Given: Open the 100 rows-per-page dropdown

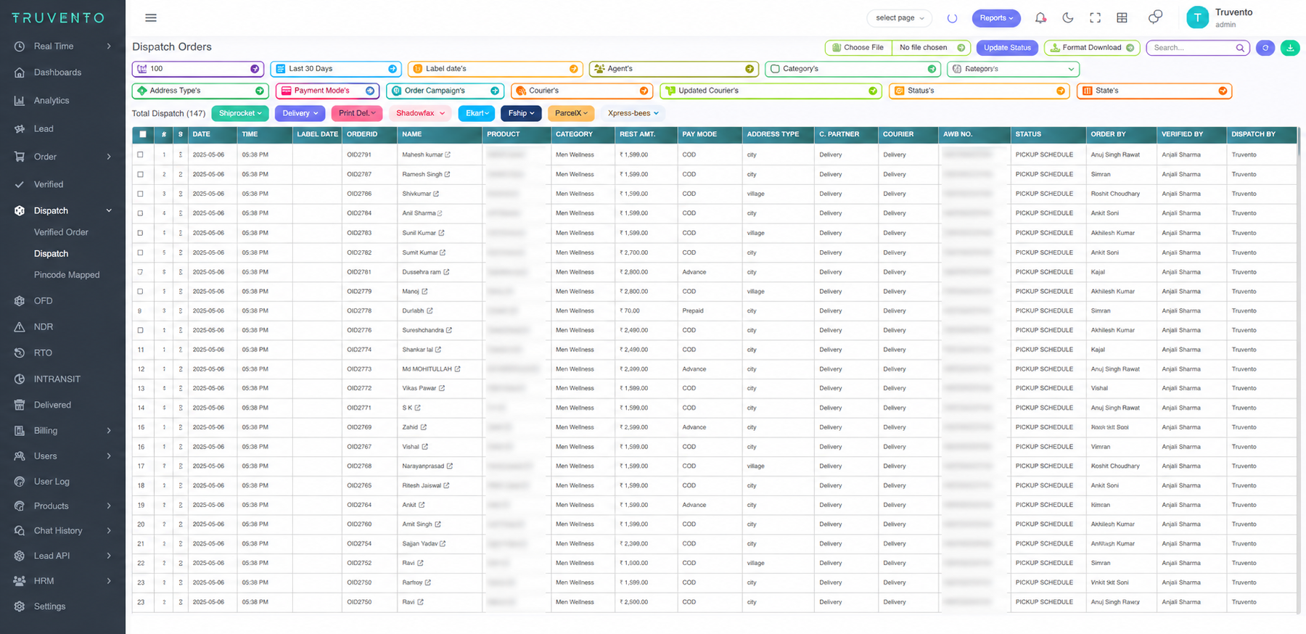Looking at the screenshot, I should pos(198,69).
